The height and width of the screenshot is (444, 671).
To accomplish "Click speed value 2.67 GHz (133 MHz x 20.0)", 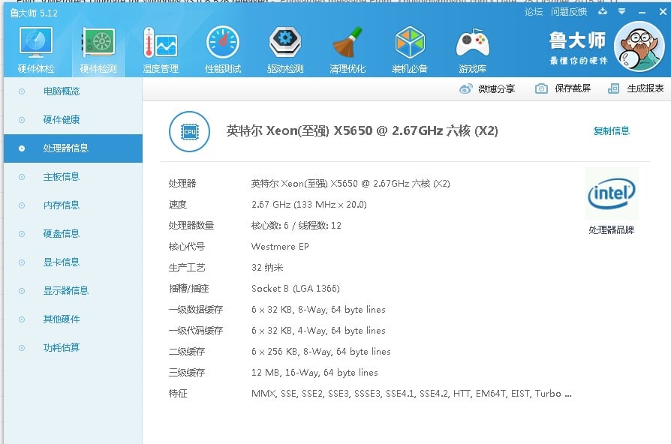I will (x=309, y=205).
